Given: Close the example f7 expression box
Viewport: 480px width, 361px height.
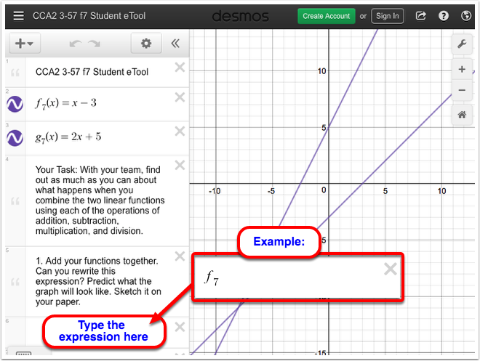Looking at the screenshot, I should pos(391,269).
